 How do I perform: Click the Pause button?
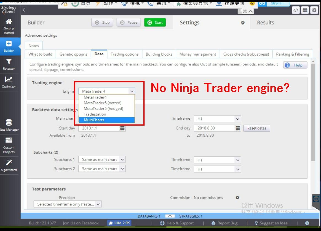[x=129, y=23]
